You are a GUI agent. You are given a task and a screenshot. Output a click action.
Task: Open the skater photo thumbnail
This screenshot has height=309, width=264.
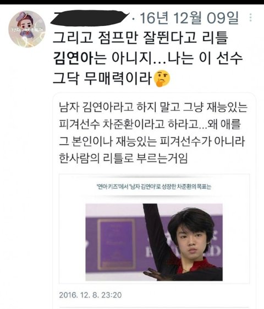154,242
